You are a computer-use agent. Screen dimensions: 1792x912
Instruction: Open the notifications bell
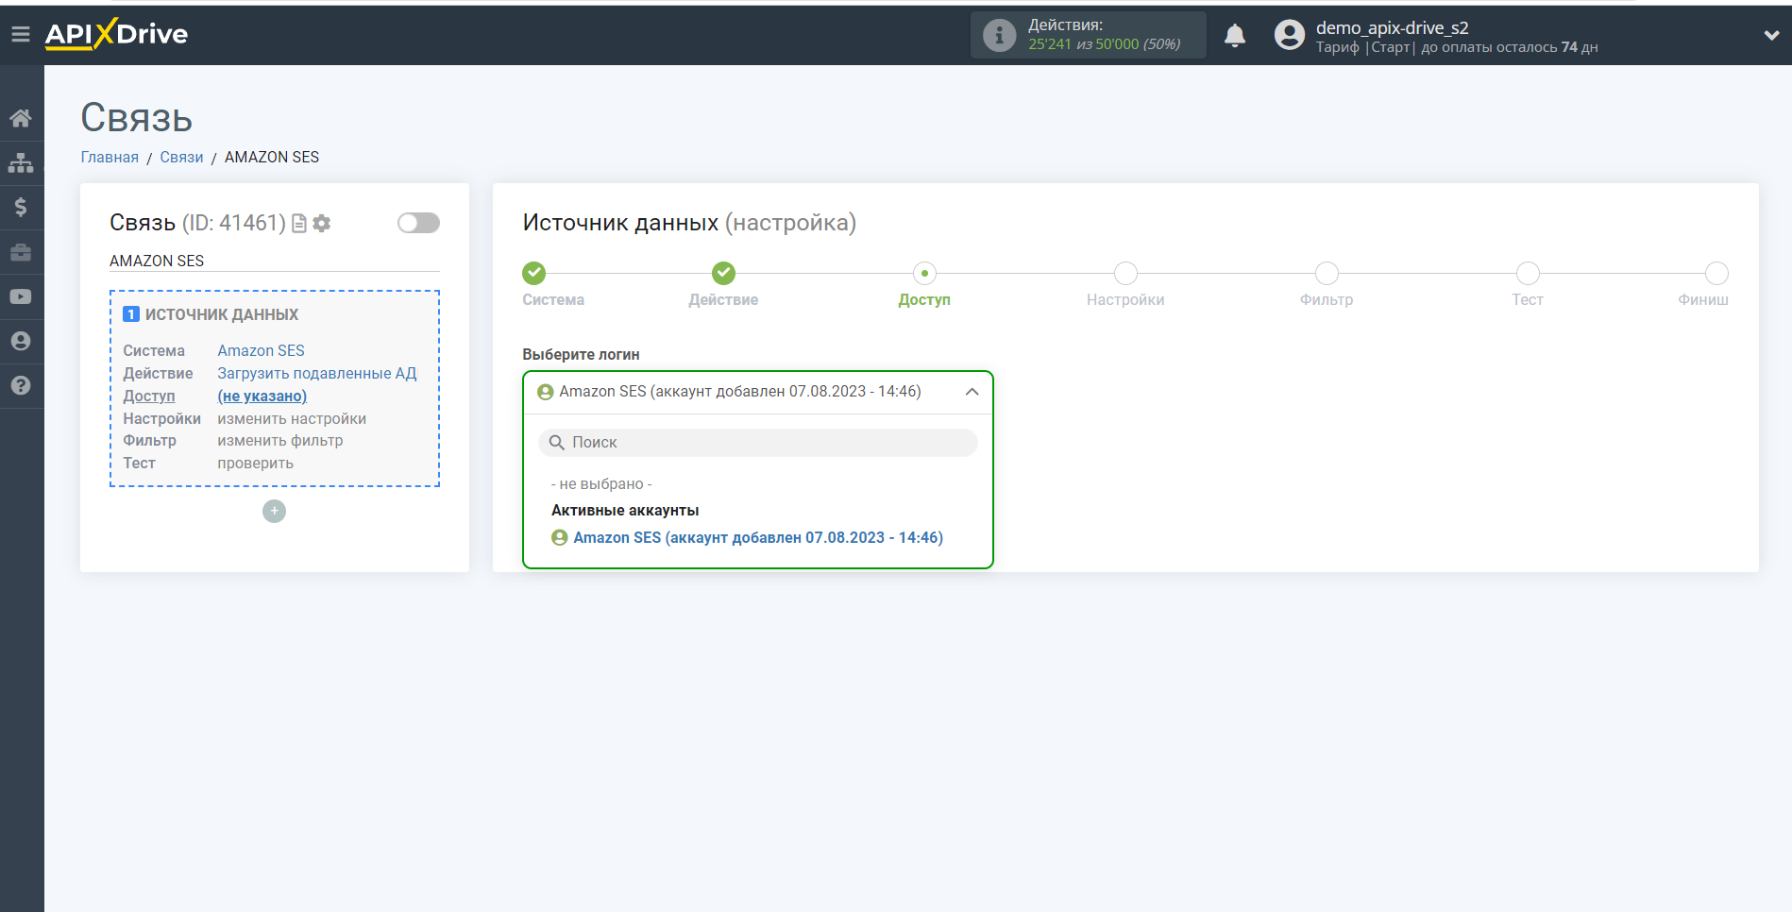[1234, 36]
